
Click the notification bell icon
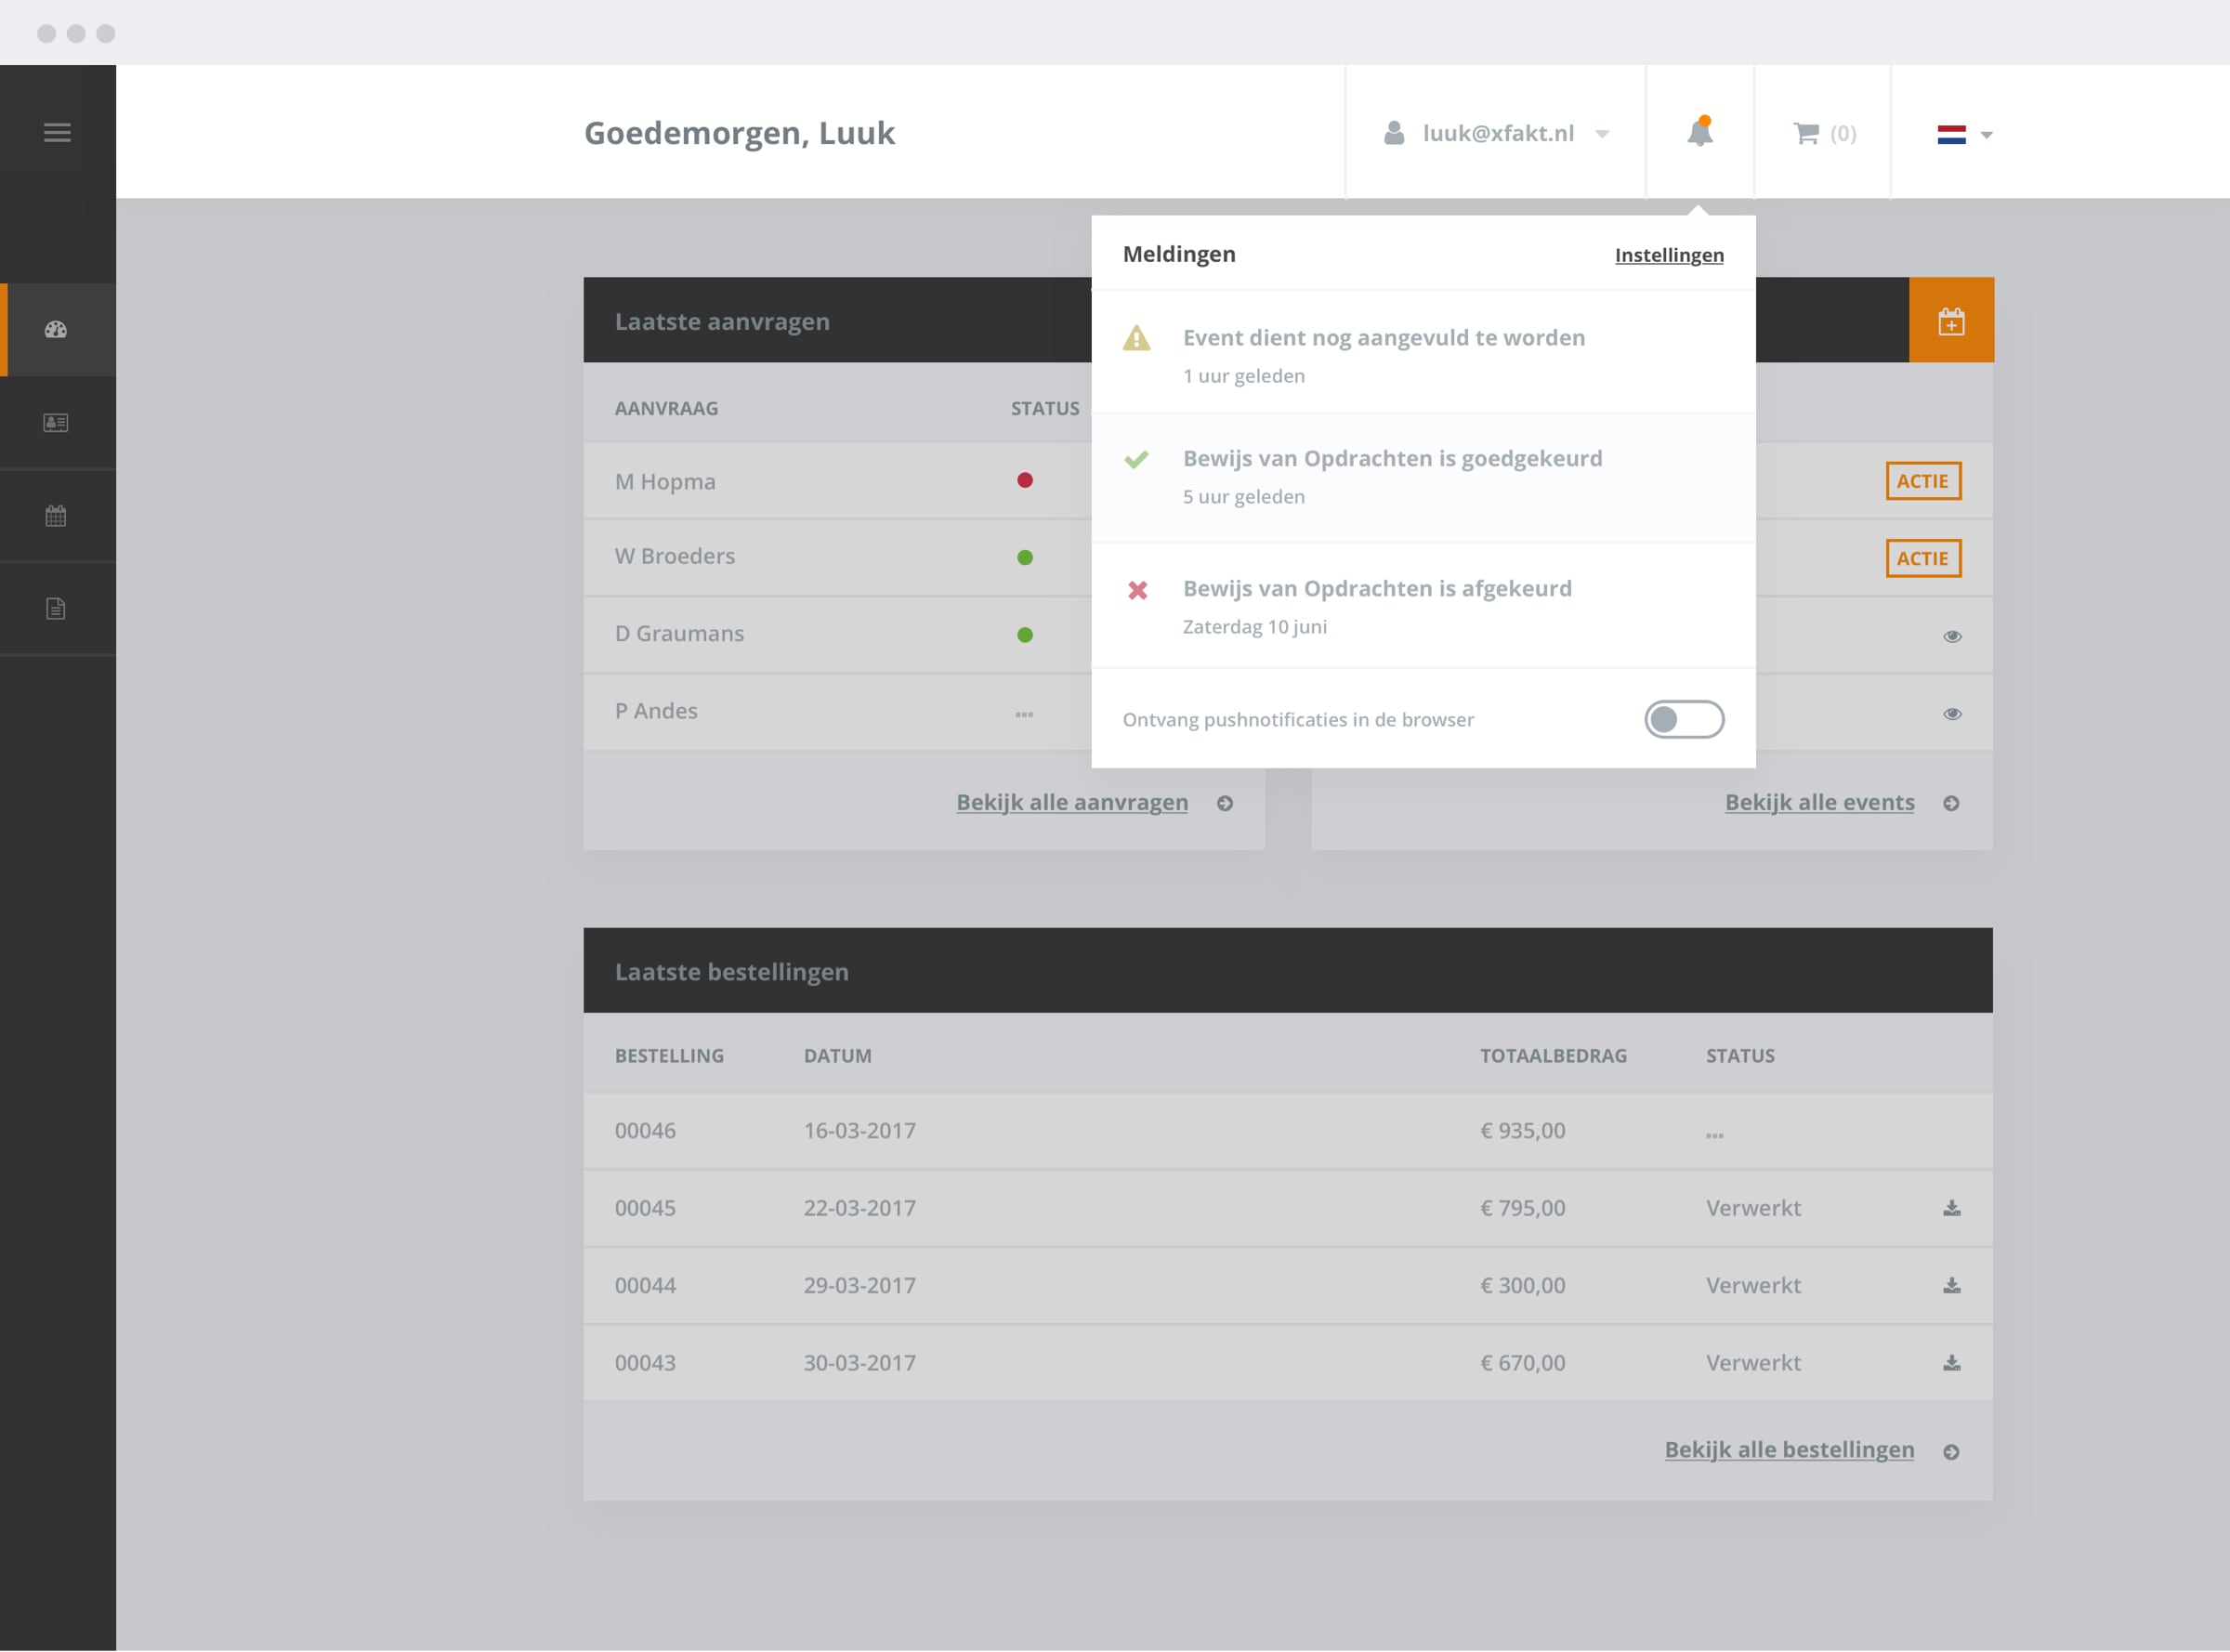(1699, 133)
